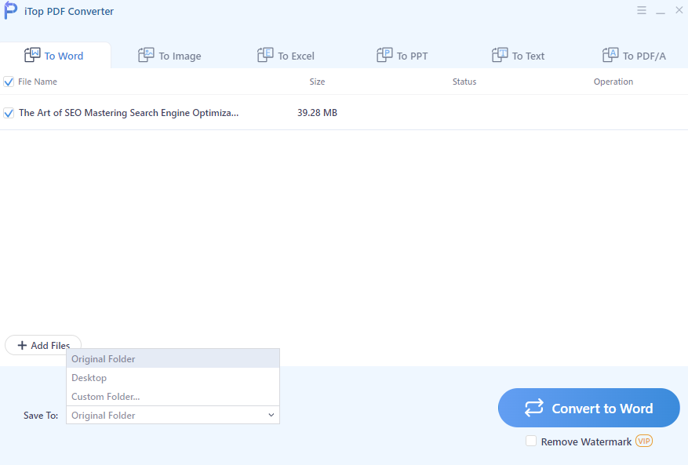The width and height of the screenshot is (688, 465).
Task: Click the File Name column header
Action: pyautogui.click(x=38, y=82)
